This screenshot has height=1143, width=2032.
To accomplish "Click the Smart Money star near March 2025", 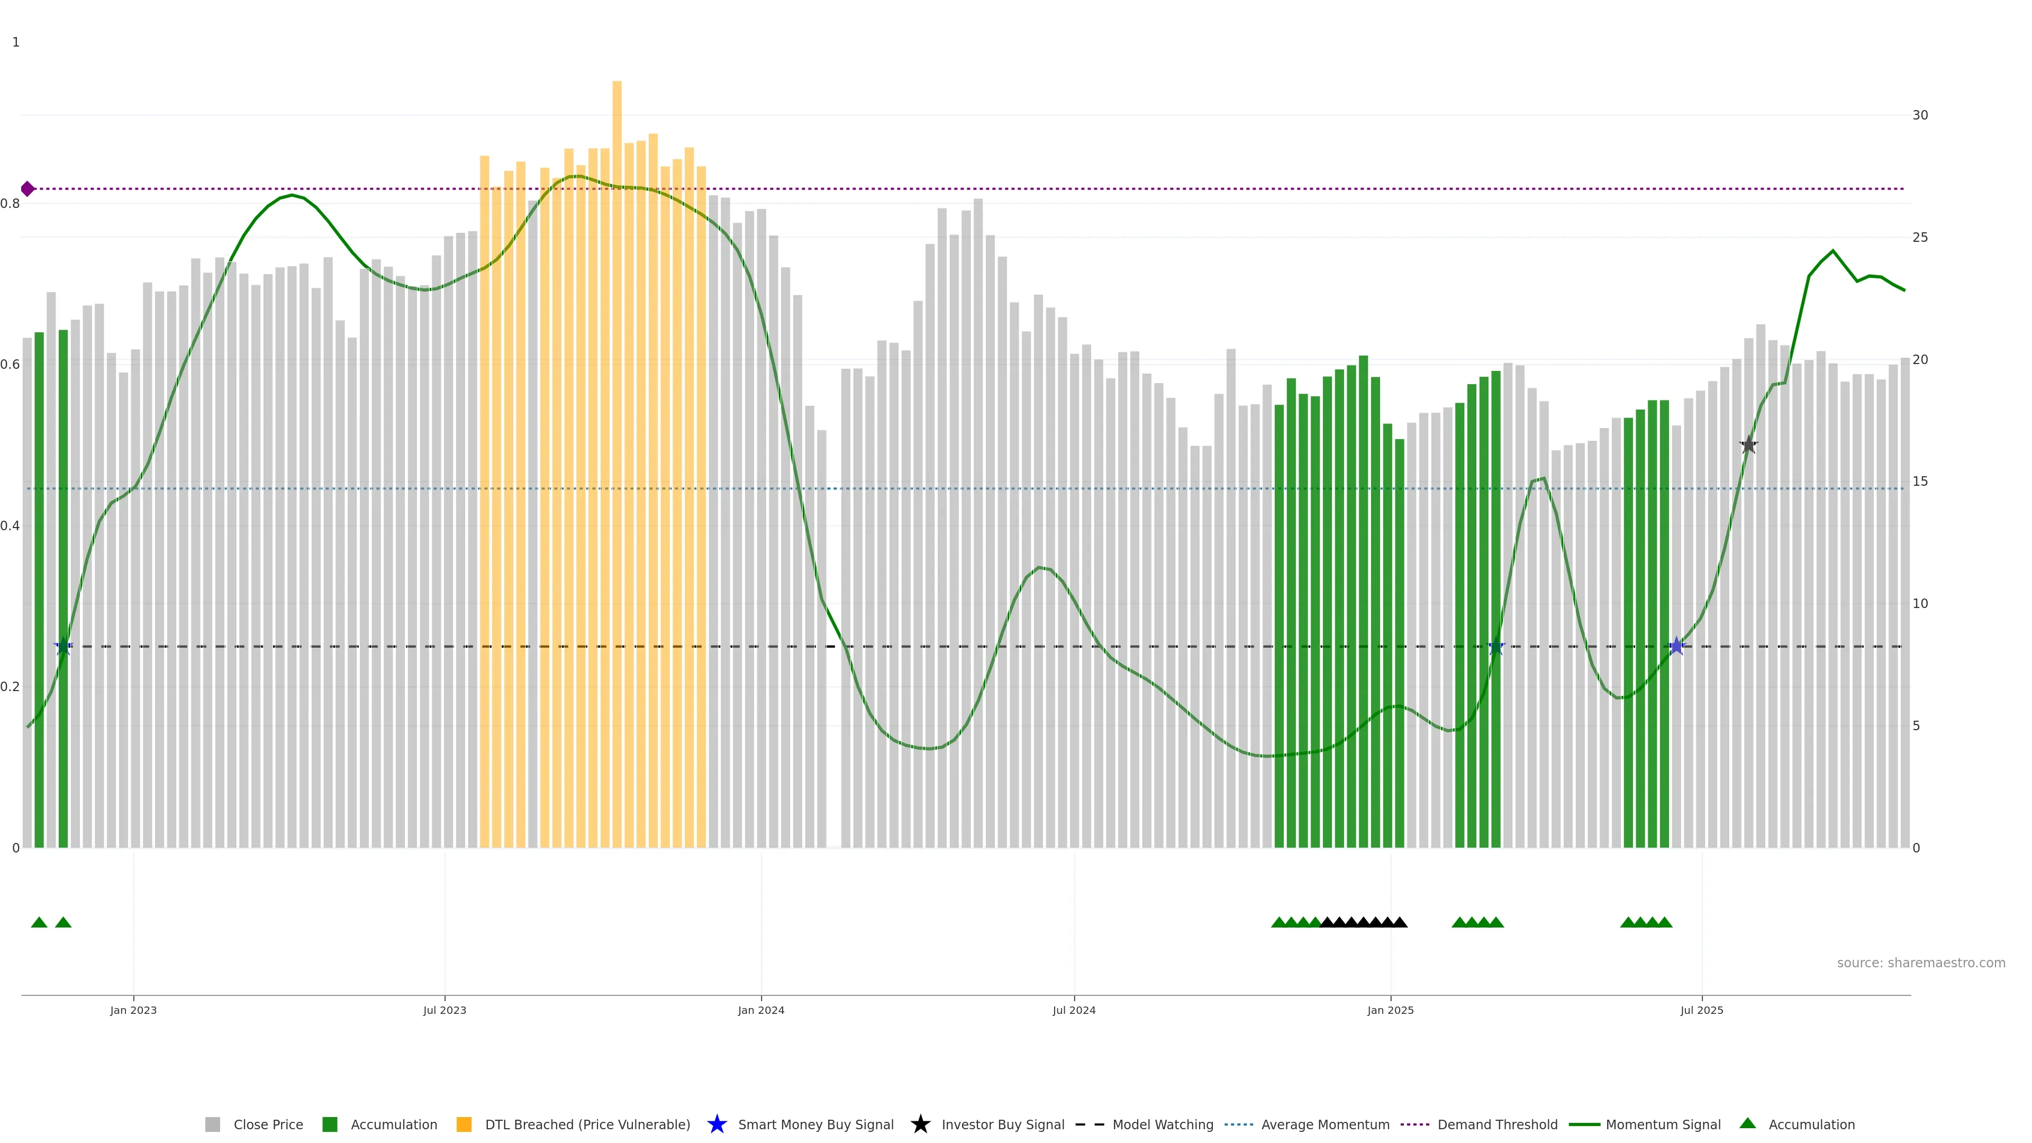I will click(1495, 646).
